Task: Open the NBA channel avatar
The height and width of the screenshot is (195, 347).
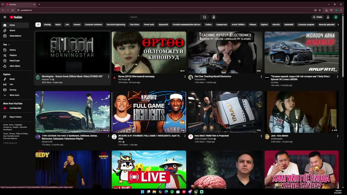Action: coord(114,137)
